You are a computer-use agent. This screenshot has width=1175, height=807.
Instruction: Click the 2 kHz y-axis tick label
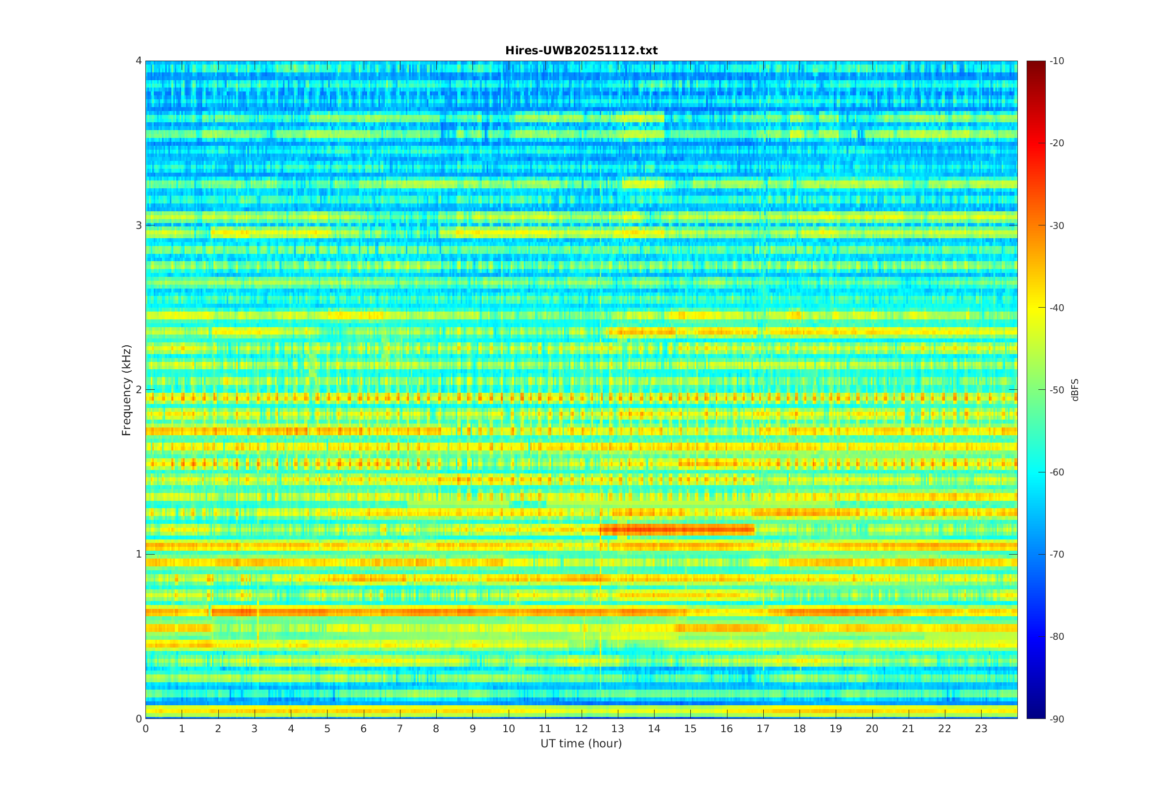coord(138,390)
